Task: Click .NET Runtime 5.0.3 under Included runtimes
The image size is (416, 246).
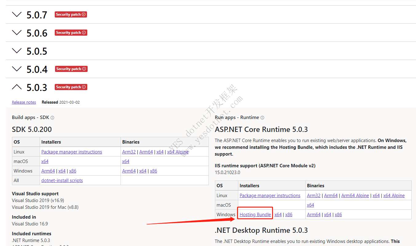Action: coord(31,240)
